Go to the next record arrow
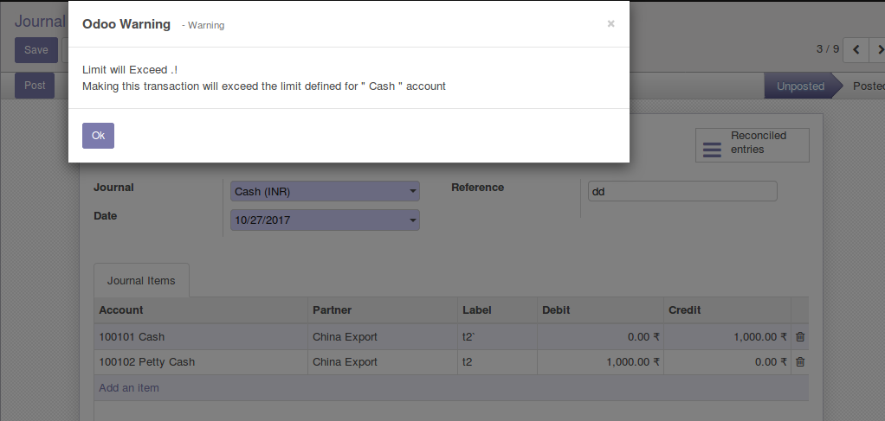Viewport: 885px width, 421px height. (x=879, y=49)
